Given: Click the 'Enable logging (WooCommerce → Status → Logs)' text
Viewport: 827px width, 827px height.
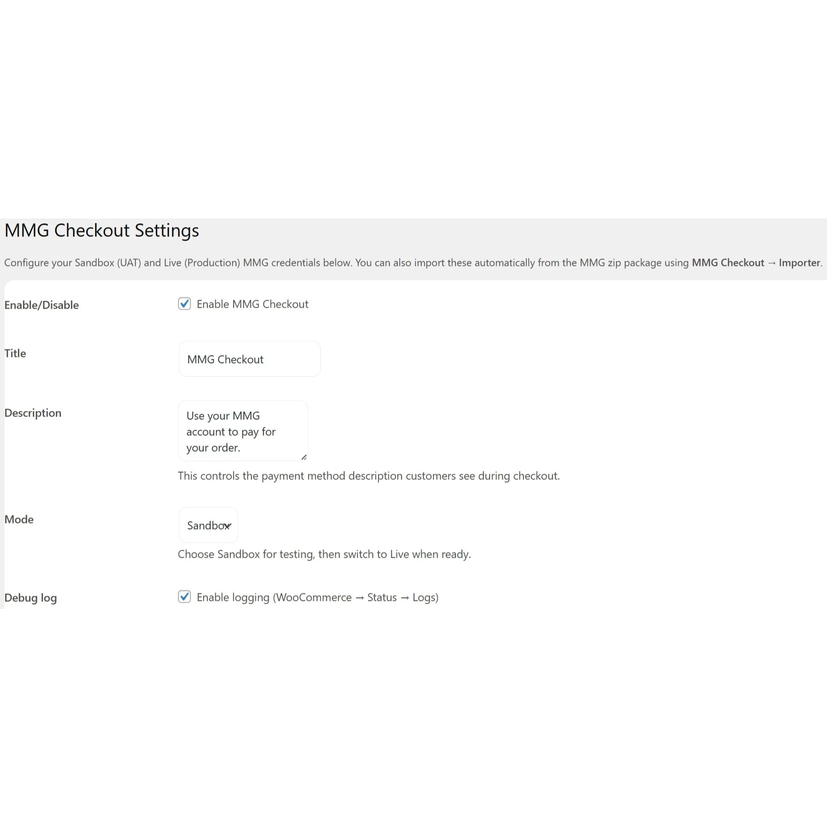Looking at the screenshot, I should click(x=317, y=598).
